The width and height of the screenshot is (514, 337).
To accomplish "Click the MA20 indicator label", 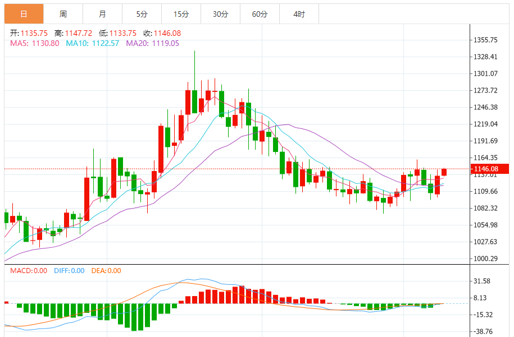I will 153,43.
